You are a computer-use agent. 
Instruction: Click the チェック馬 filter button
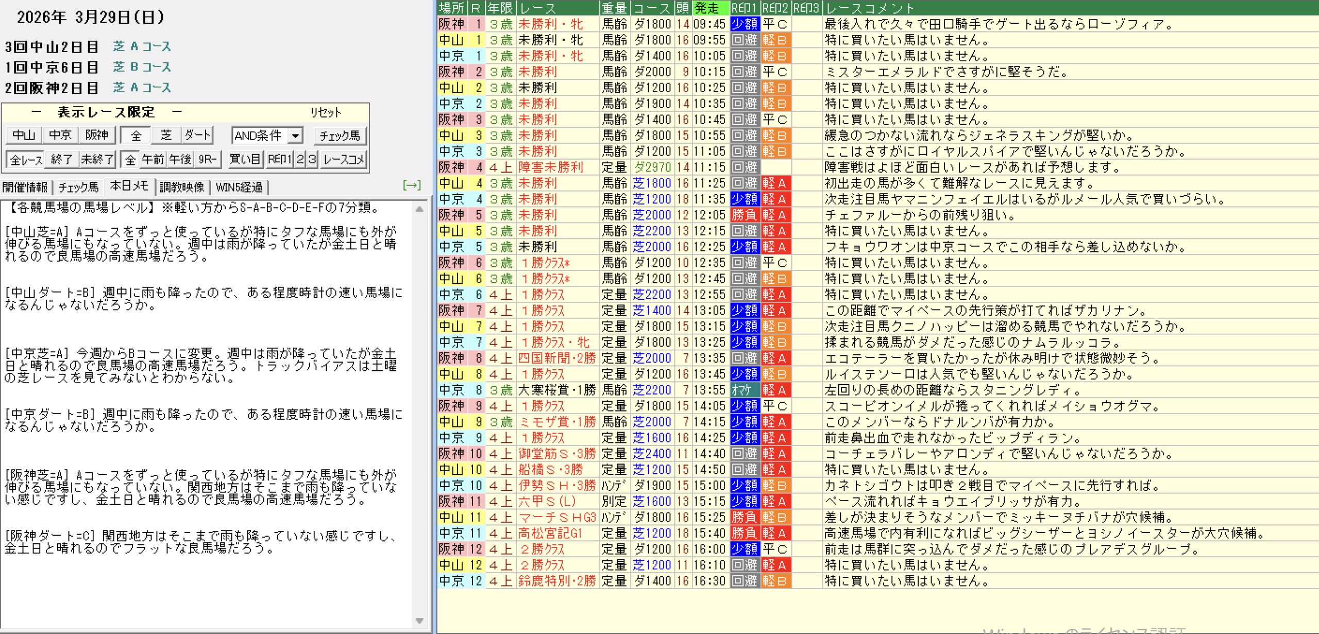click(x=340, y=135)
